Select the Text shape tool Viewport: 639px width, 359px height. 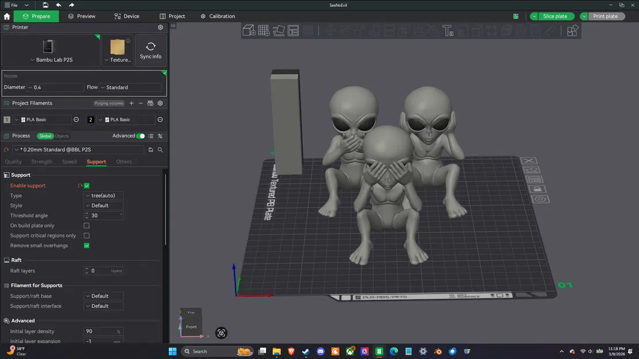(x=448, y=30)
